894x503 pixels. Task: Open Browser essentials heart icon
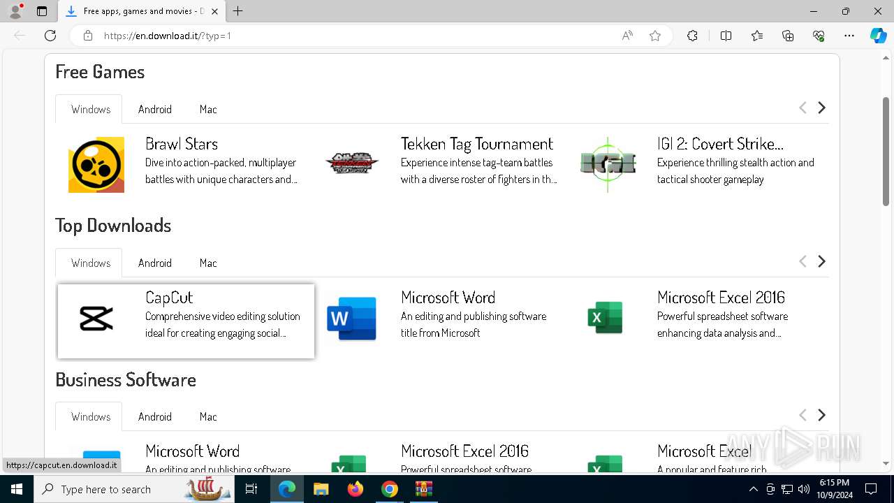pos(819,36)
